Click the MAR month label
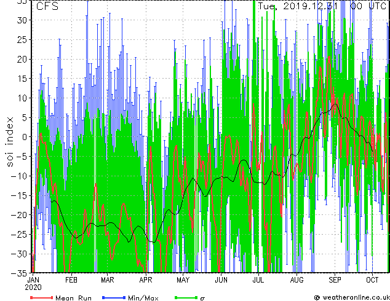Viewport: 390px width, 301px height. (x=108, y=280)
